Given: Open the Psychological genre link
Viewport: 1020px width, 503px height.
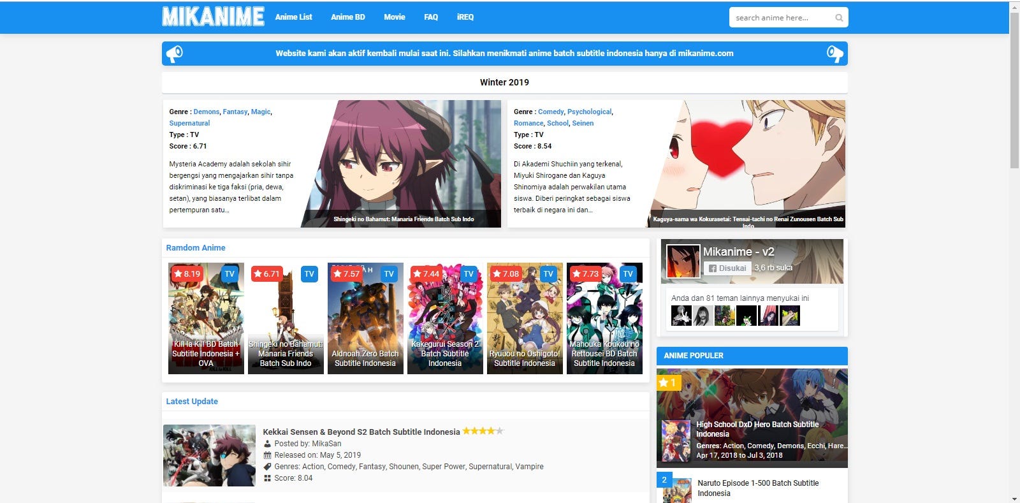Looking at the screenshot, I should 589,112.
